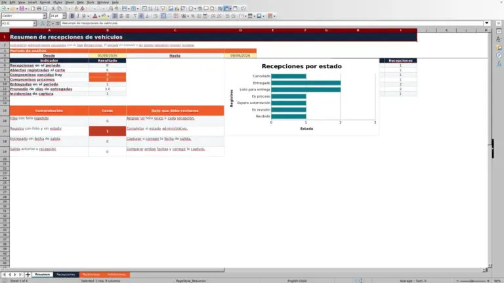Open the sidebar Properties icon
This screenshot has width=504, height=283.
click(499, 31)
